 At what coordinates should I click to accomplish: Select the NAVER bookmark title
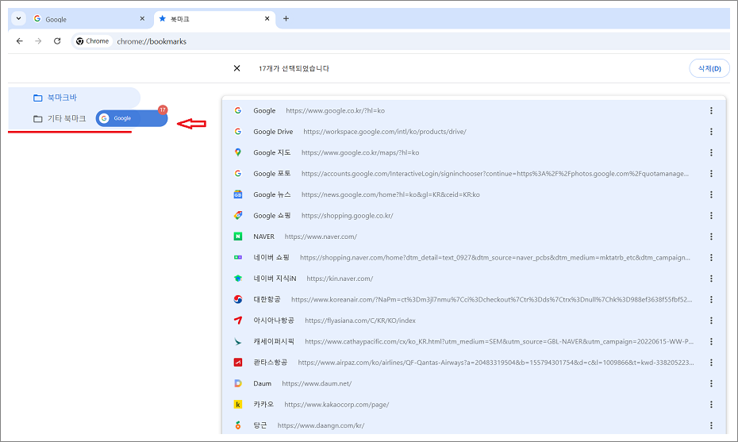tap(263, 236)
